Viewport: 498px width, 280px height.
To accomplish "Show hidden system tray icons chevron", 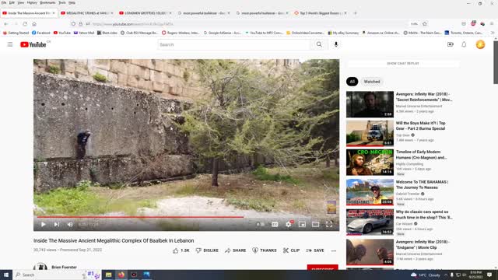I will click(446, 275).
